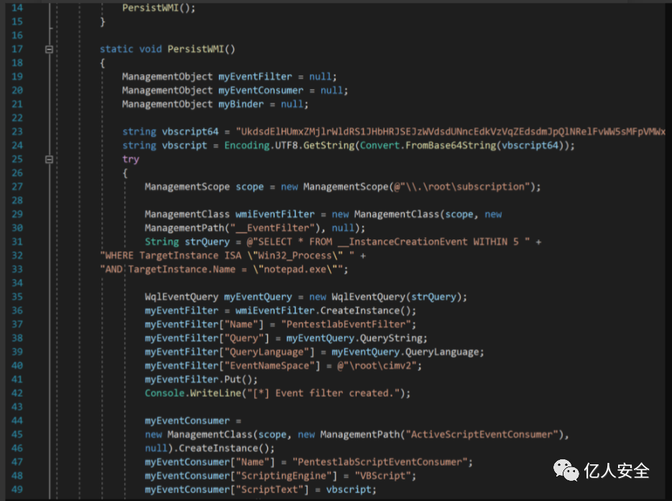Image resolution: width=672 pixels, height=501 pixels.
Task: Click myEventQuery.QueryLanguage on line 39
Action: [x=408, y=352]
